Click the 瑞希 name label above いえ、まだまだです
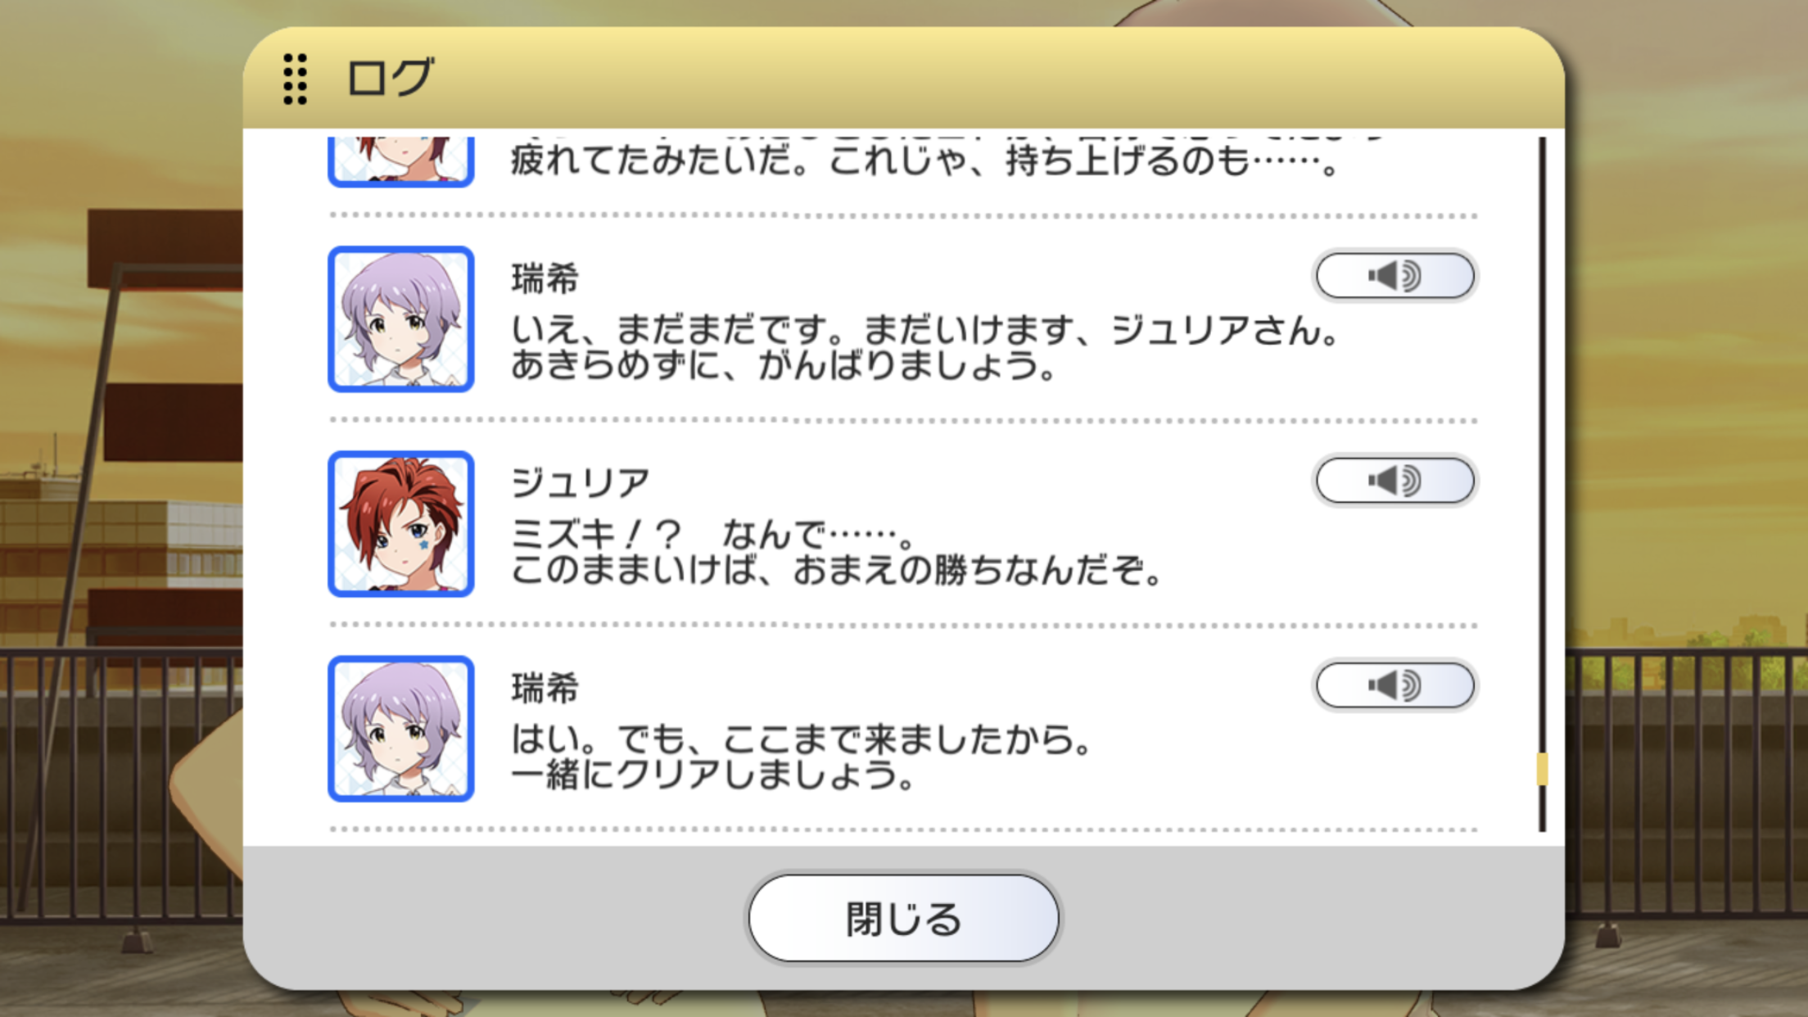The width and height of the screenshot is (1808, 1017). pos(545,278)
